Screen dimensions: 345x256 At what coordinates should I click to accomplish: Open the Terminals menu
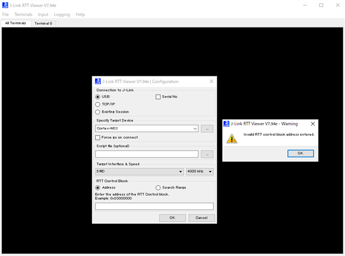coord(23,15)
